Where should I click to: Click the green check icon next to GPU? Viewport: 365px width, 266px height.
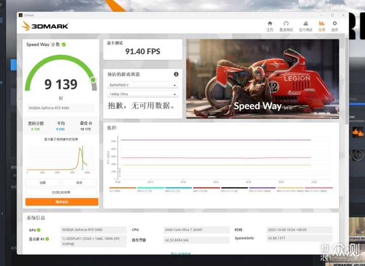39,230
